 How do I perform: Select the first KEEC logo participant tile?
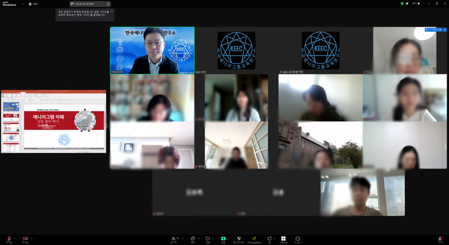tap(236, 51)
